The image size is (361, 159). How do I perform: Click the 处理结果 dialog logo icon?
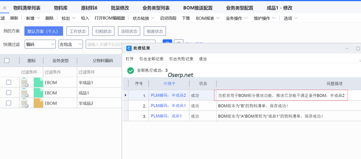pos(129,48)
